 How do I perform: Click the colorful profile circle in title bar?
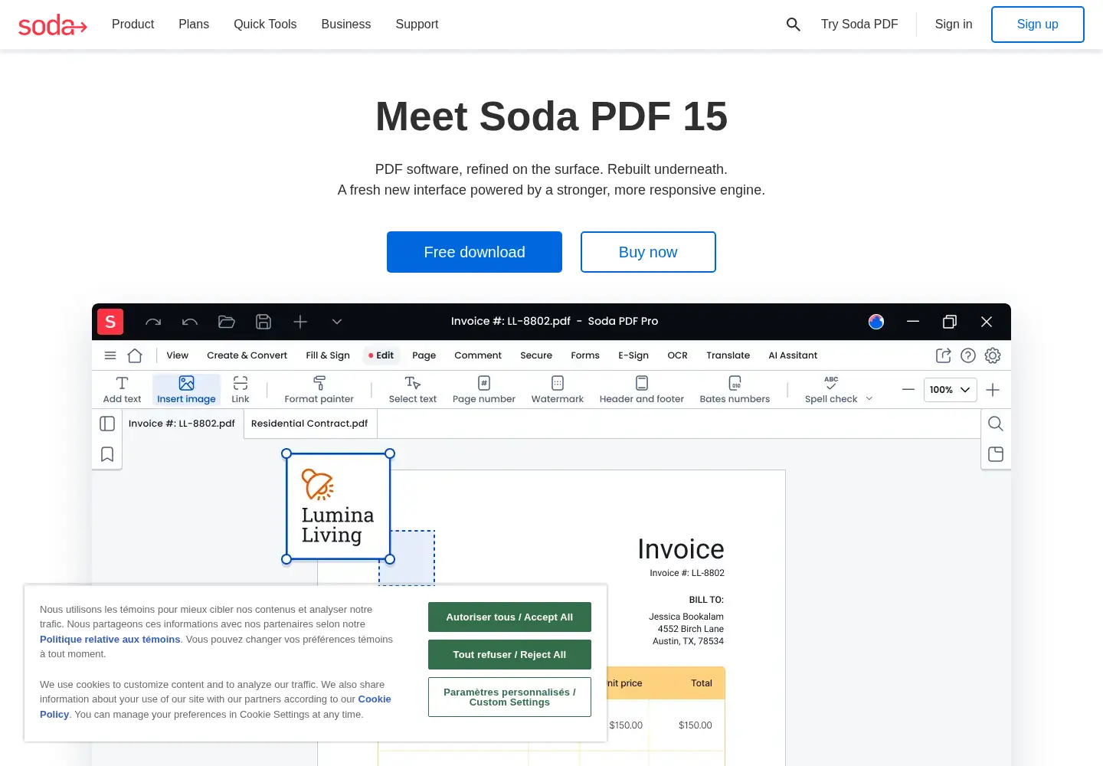point(876,322)
